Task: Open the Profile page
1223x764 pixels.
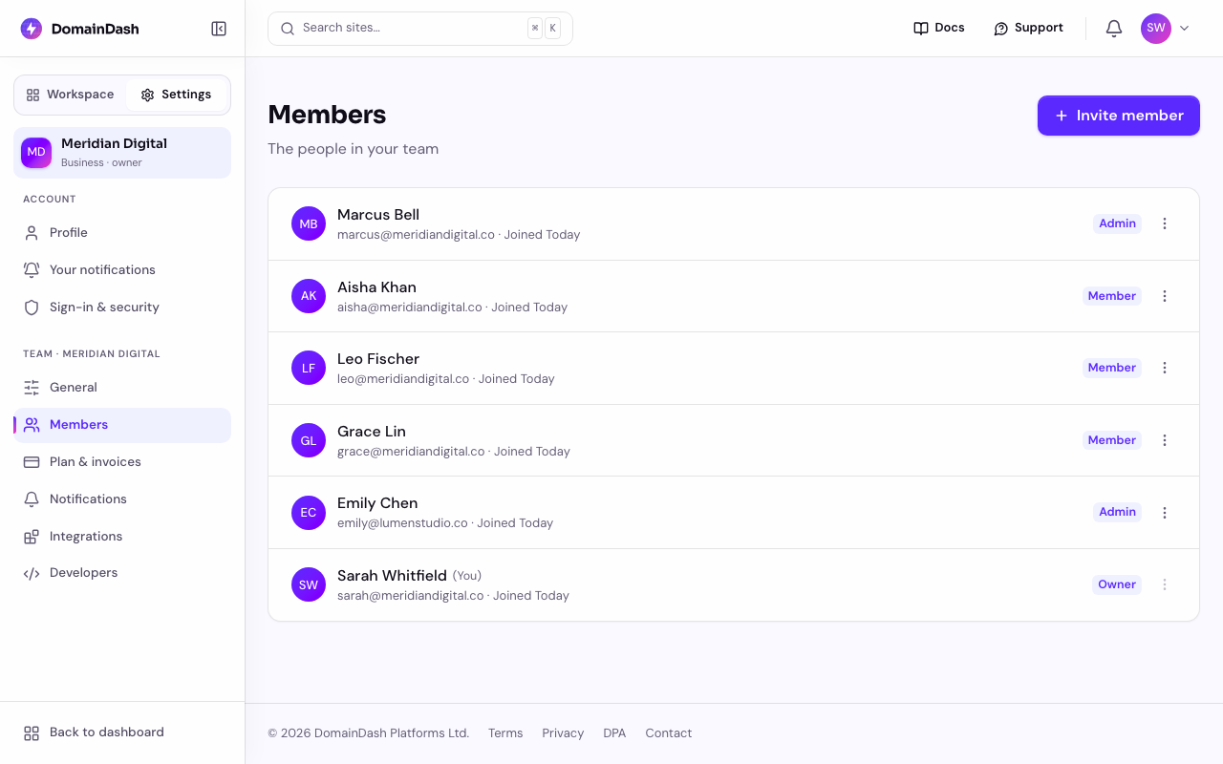Action: 122,233
